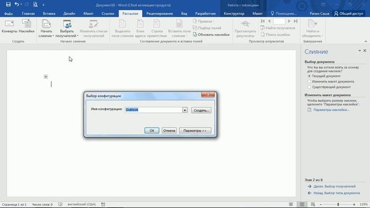Close the Выбор конфигурации dialog

click(208, 95)
